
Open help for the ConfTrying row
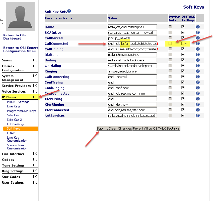coord(198,82)
